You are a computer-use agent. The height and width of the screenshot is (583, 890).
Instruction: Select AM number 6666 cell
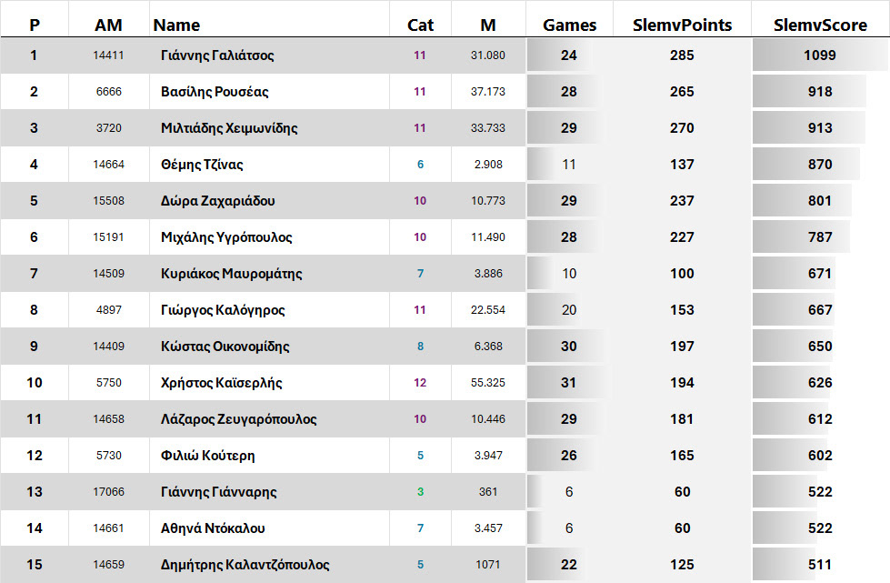click(x=108, y=92)
